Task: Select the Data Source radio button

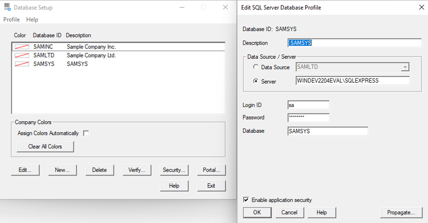Action: (x=256, y=67)
